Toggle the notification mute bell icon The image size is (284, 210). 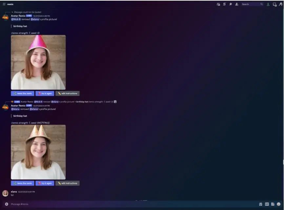[x=224, y=4]
